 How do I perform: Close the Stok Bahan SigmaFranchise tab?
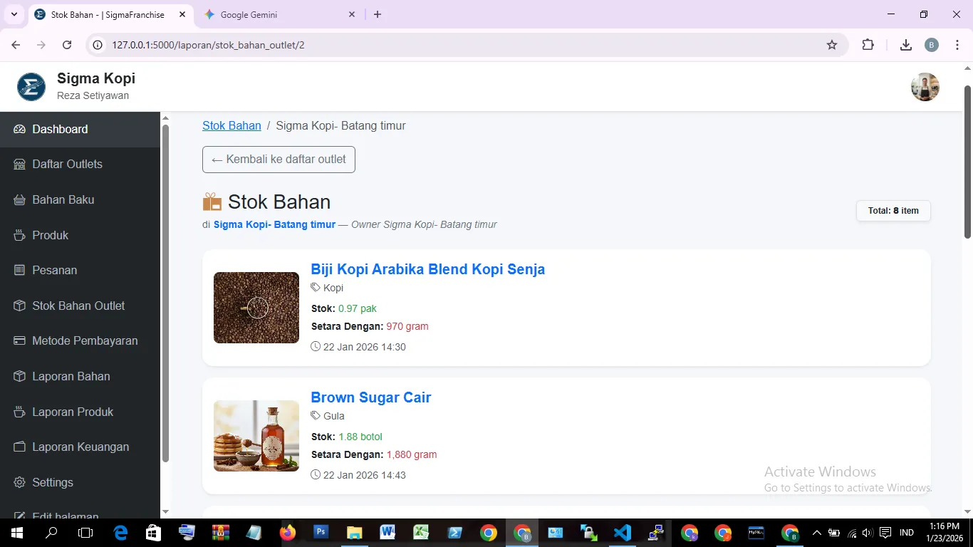(x=182, y=14)
